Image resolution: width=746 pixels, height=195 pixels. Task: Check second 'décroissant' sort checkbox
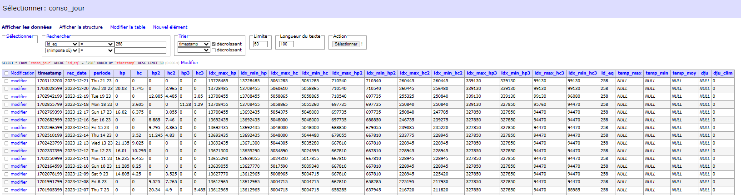pos(214,50)
